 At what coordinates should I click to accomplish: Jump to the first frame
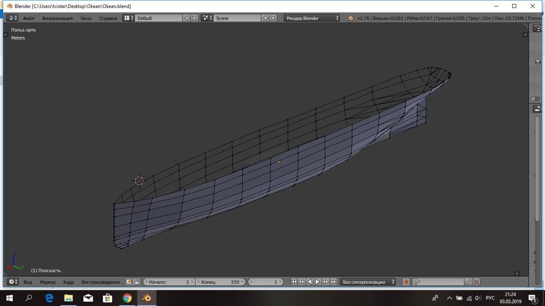[x=294, y=282]
